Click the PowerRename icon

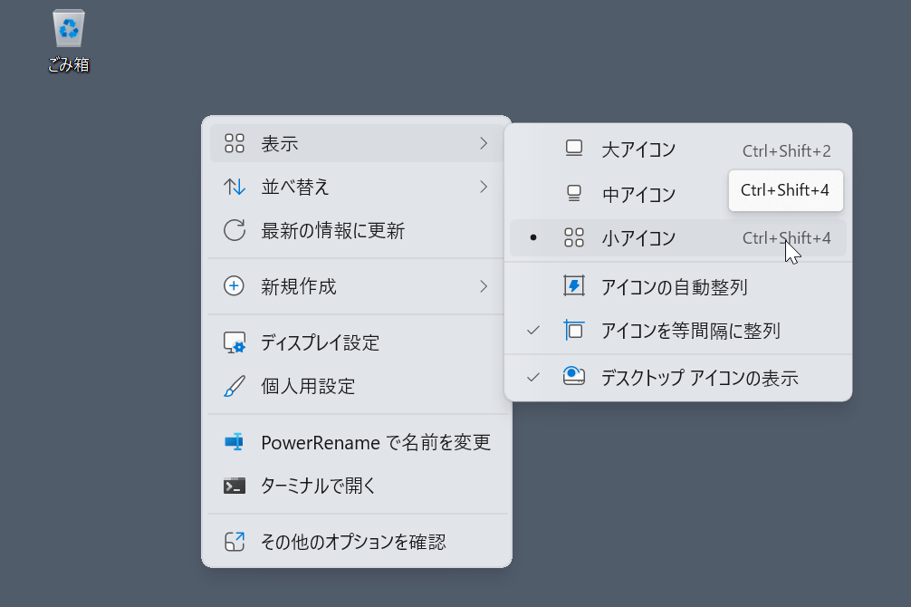click(235, 442)
